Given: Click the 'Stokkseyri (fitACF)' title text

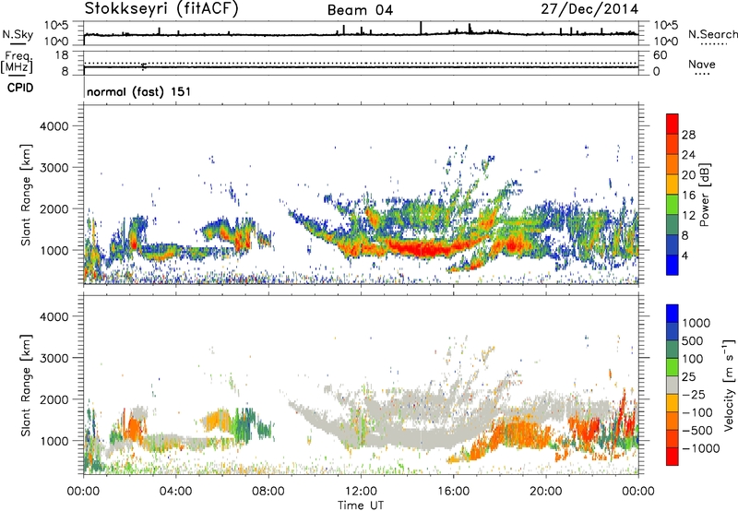Looking at the screenshot, I should (x=161, y=9).
